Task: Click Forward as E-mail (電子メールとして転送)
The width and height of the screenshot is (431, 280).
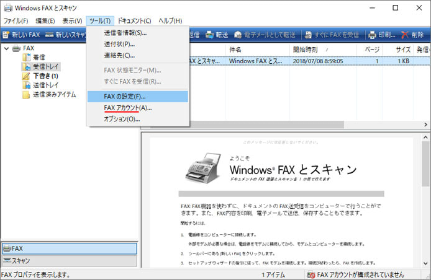Action: pyautogui.click(x=265, y=35)
